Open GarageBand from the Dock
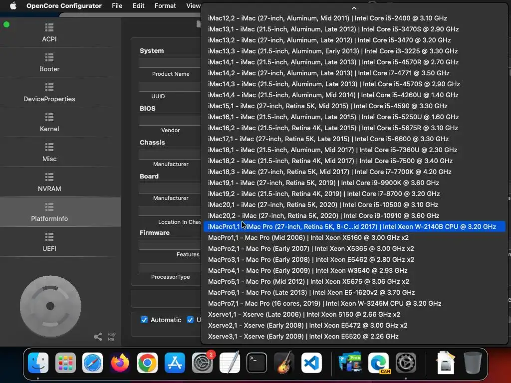 [x=284, y=363]
